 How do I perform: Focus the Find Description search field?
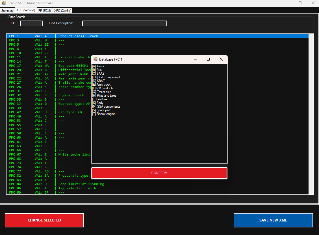point(124,23)
